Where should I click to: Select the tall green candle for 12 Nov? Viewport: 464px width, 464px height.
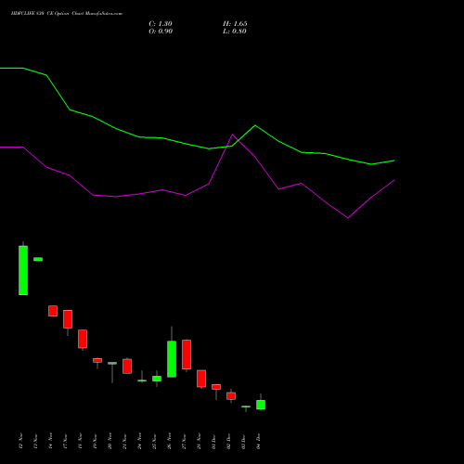click(x=23, y=270)
